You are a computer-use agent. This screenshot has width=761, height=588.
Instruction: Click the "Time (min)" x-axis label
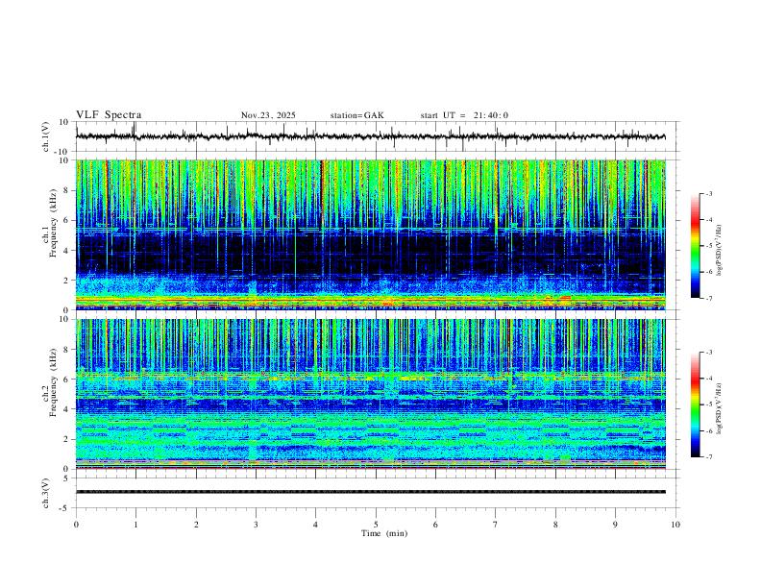click(384, 533)
